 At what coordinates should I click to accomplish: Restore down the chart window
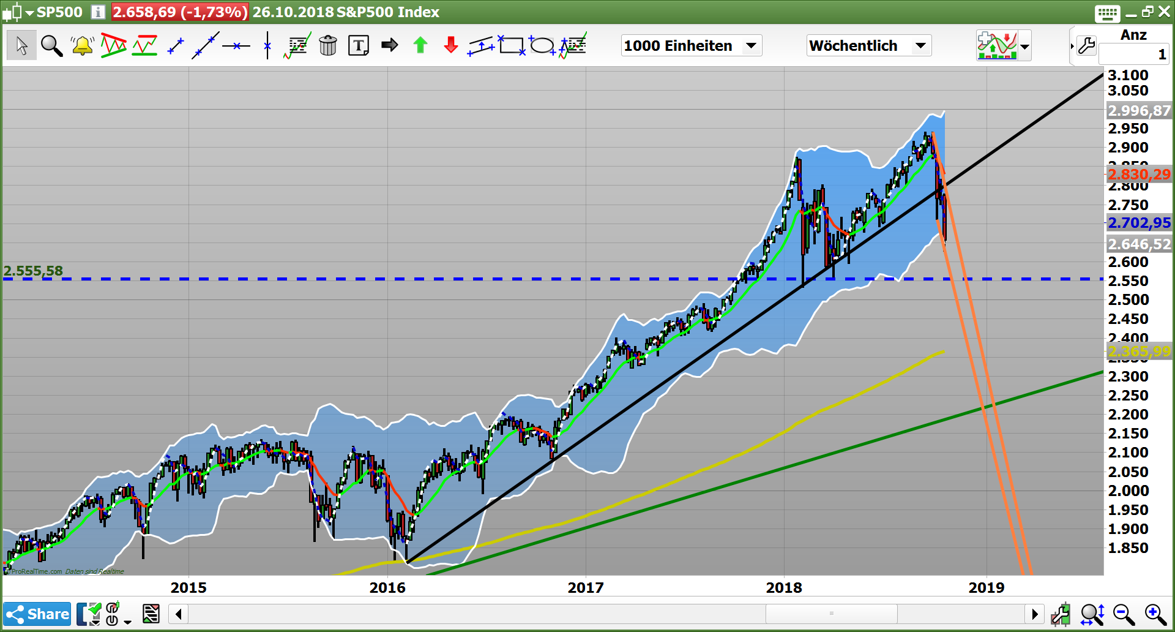coord(1147,12)
